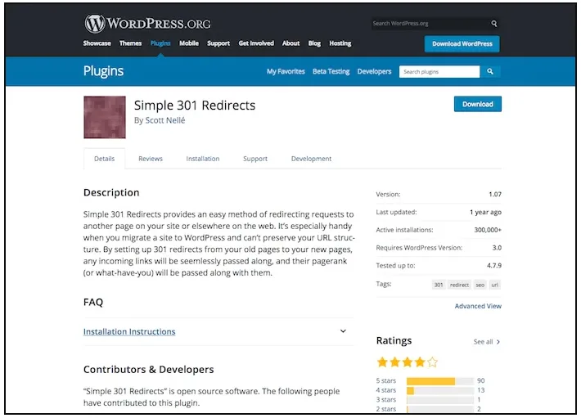
Task: Click the 300,000+ active installations value
Action: point(488,230)
